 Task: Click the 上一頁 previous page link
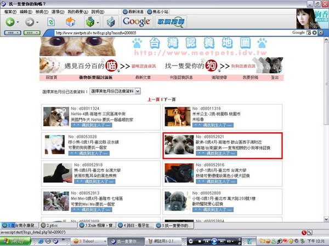tap(154, 99)
